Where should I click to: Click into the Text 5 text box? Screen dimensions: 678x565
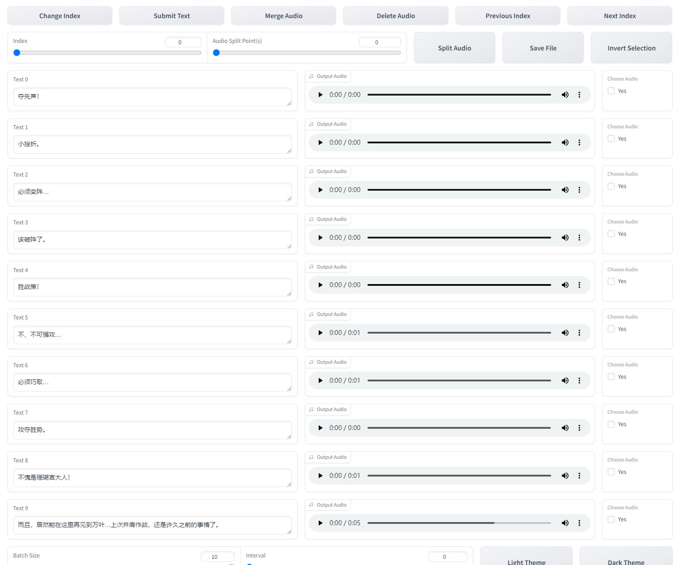153,335
